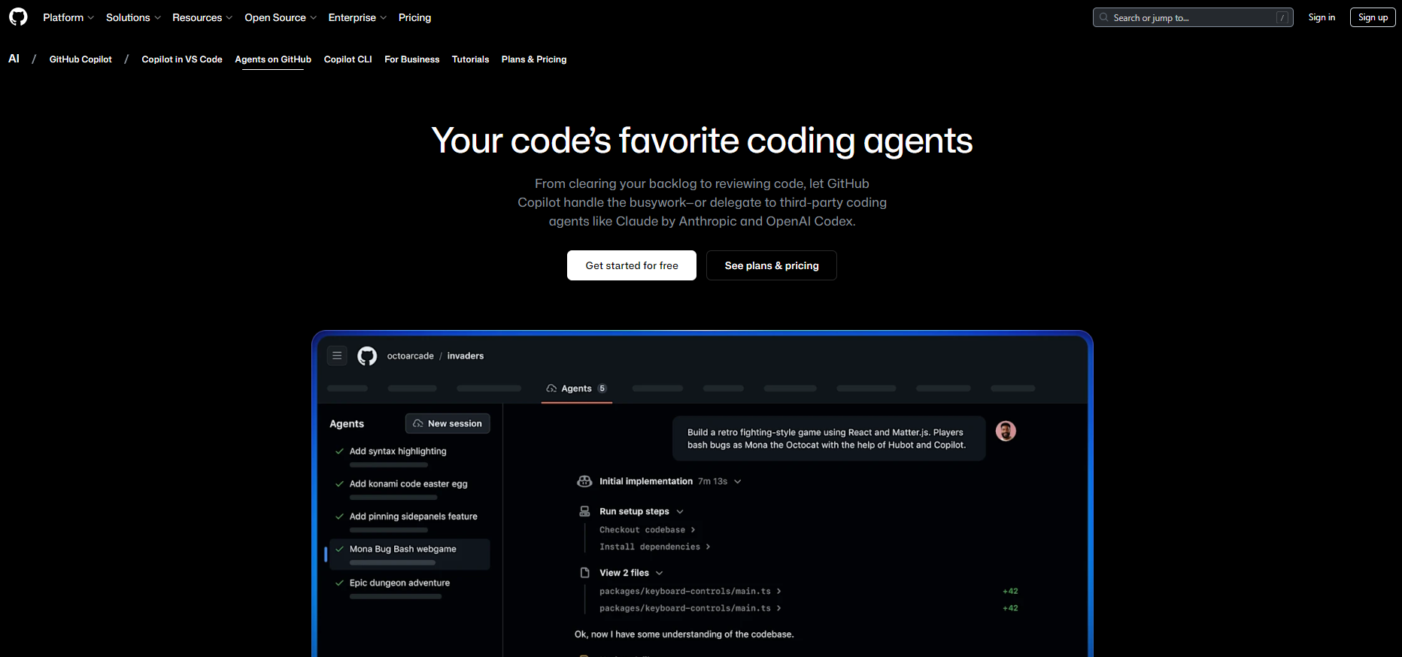The image size is (1402, 657).
Task: Click the slash shortcut key icon in search
Action: tap(1282, 17)
